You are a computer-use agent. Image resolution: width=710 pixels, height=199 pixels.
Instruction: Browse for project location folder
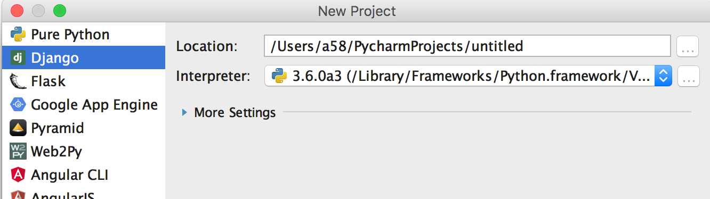[x=688, y=47]
